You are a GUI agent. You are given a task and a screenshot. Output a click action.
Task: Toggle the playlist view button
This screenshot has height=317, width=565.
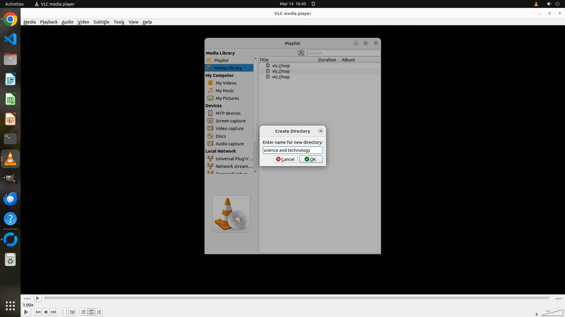[83, 312]
